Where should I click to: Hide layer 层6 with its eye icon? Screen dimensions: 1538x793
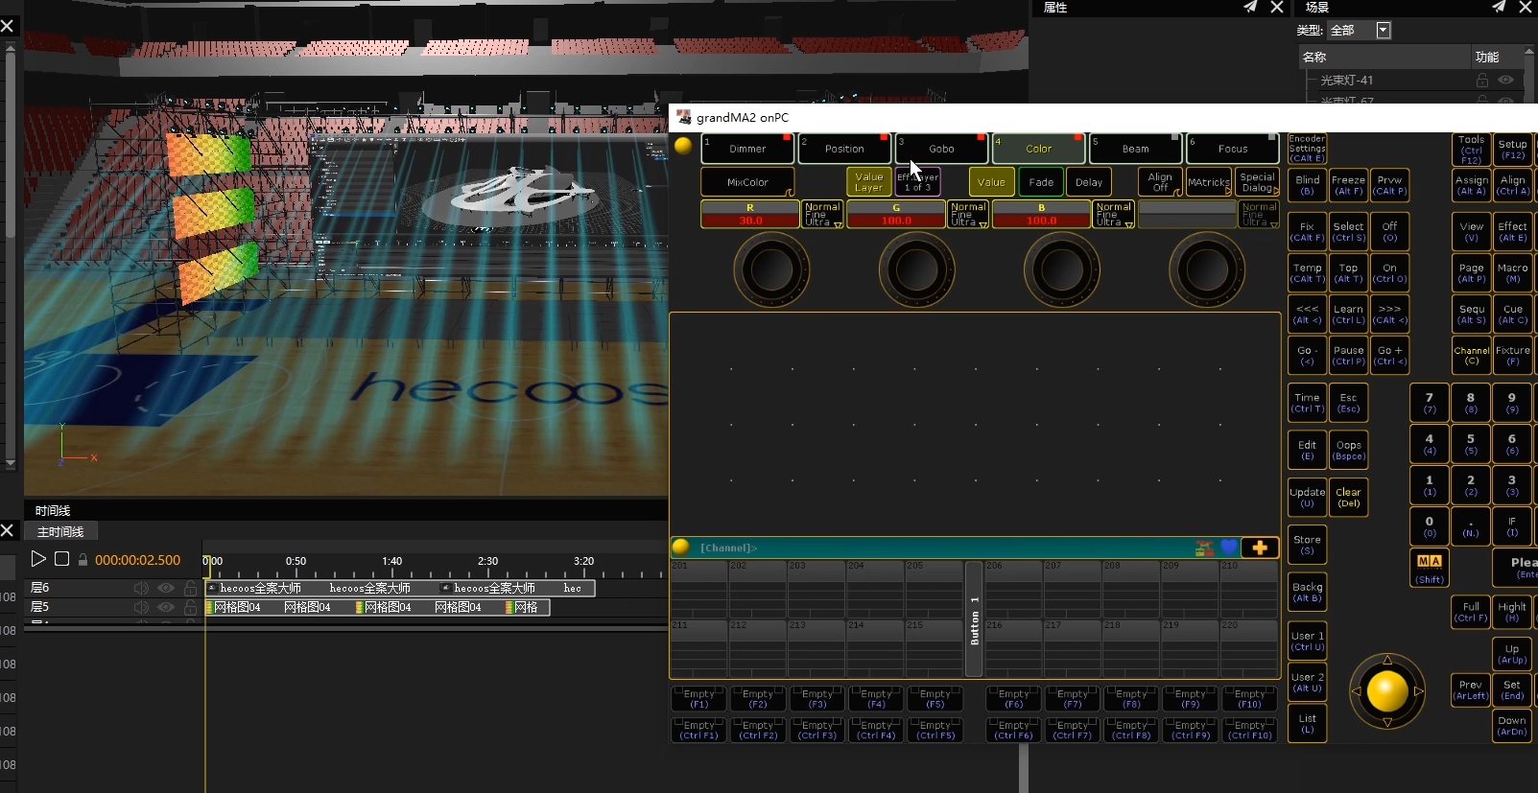(166, 588)
